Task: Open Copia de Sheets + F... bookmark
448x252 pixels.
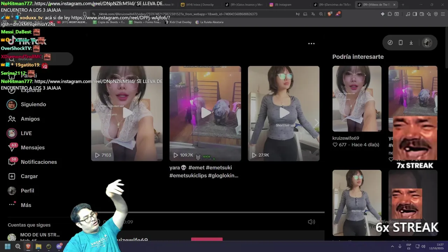Action: coord(109,22)
